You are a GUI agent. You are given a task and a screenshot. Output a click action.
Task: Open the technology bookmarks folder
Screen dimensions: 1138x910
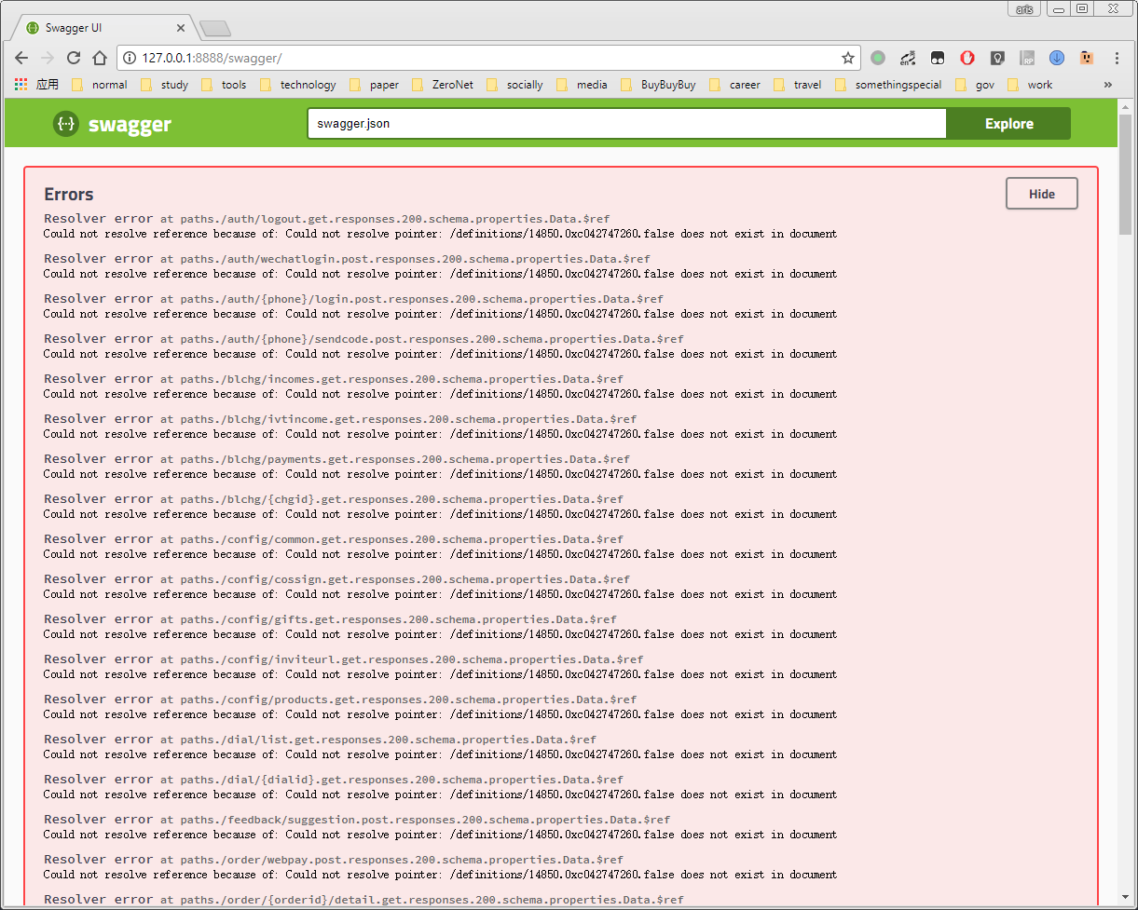[x=298, y=85]
